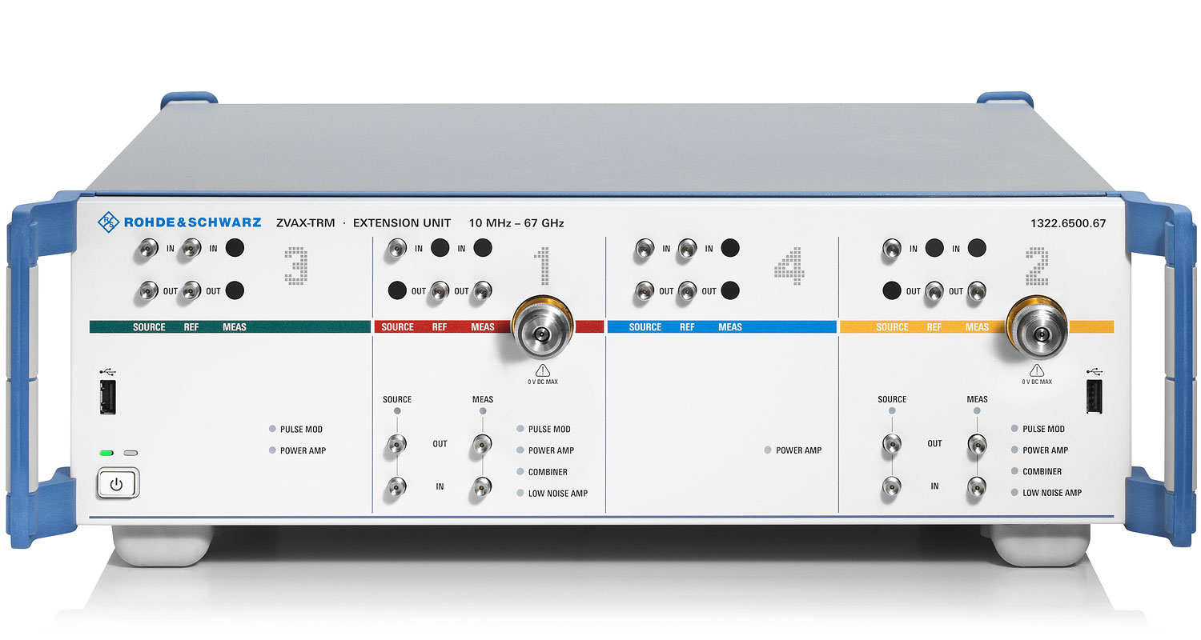Select port 3 MEAS IN black cap
Viewport: 1201px width, 640px height.
point(234,249)
